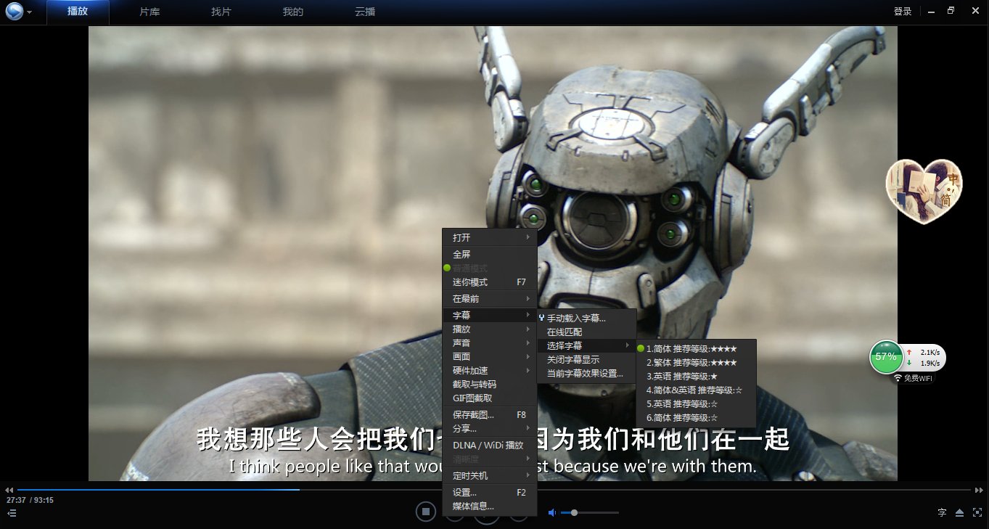Click 手动载入字幕... to load subtitle
989x529 pixels.
click(x=575, y=318)
